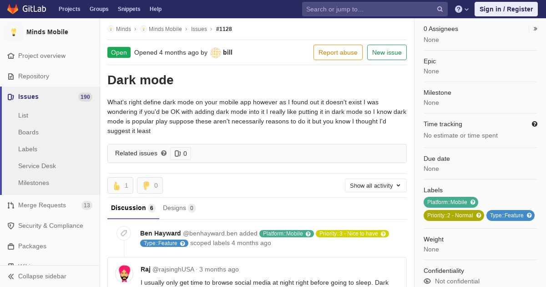Click the Report abuse button

tap(338, 52)
